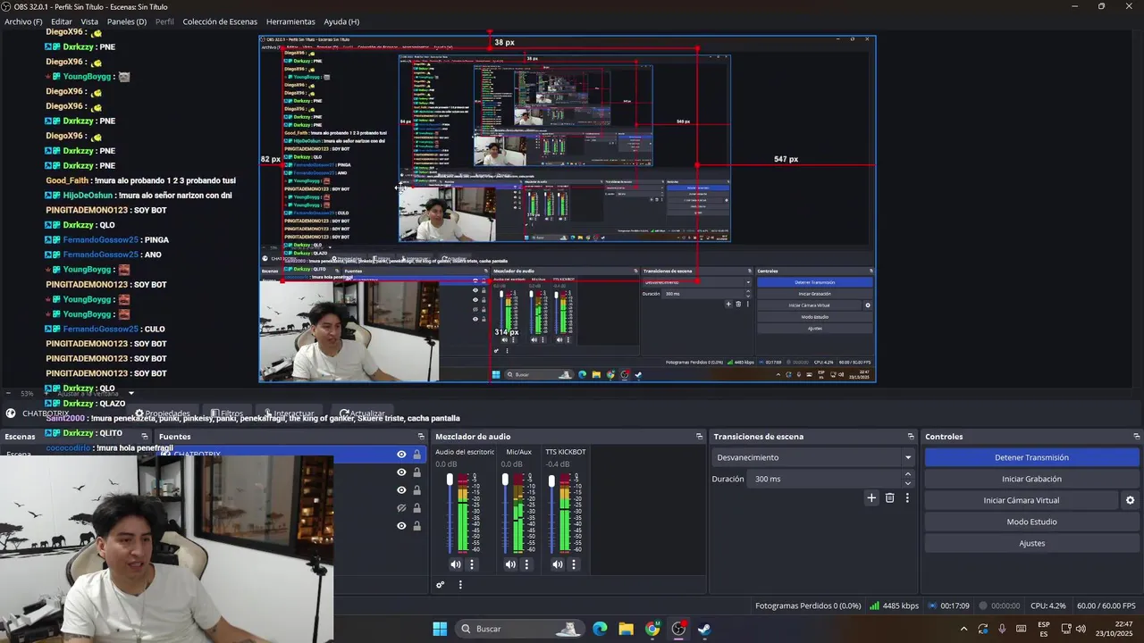1144x643 pixels.
Task: Undock the Controles panel
Action: (x=1136, y=437)
